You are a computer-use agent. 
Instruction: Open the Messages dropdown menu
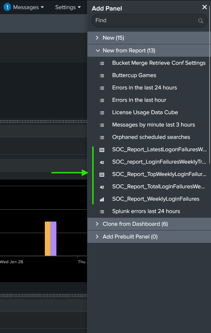pos(28,7)
